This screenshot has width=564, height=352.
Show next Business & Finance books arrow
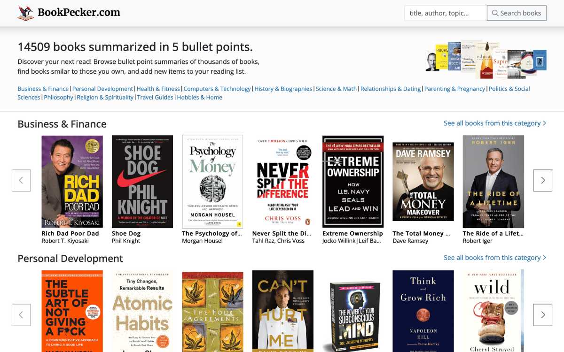tap(542, 180)
